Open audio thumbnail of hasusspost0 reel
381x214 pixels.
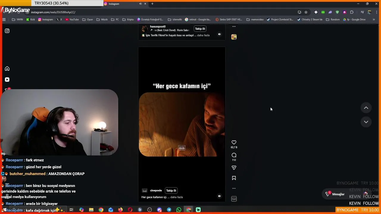[x=234, y=37]
